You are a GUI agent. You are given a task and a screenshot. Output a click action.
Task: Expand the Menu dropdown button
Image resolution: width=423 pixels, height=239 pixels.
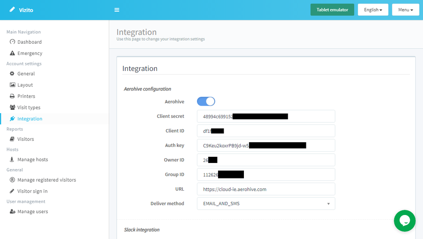(405, 10)
